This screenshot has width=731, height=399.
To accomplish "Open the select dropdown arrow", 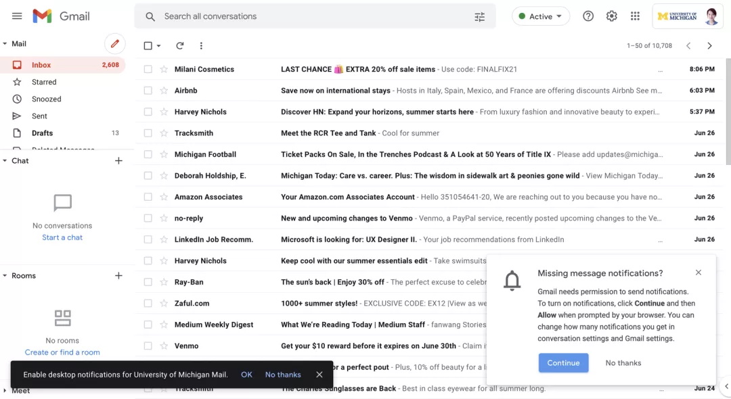I will point(158,45).
